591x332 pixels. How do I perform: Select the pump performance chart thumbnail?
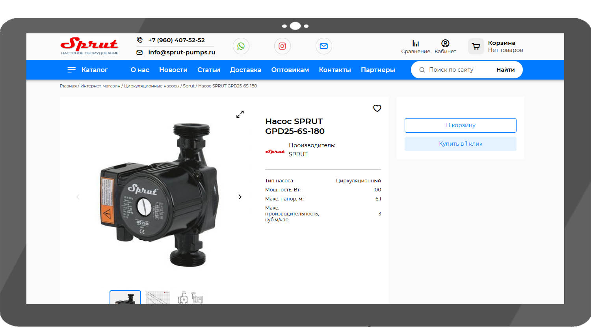click(x=158, y=297)
